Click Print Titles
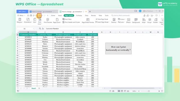The width and height of the screenshot is (180, 101). [x=67, y=19]
